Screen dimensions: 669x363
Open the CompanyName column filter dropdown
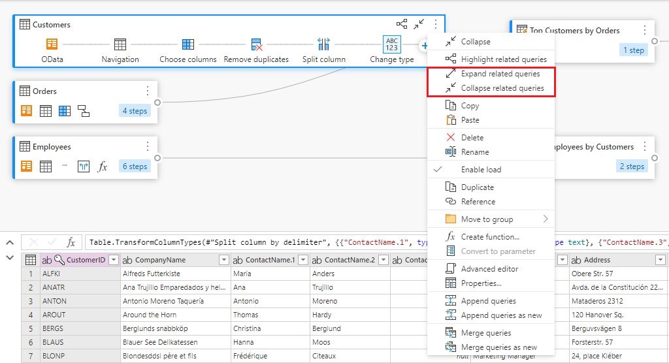(224, 260)
